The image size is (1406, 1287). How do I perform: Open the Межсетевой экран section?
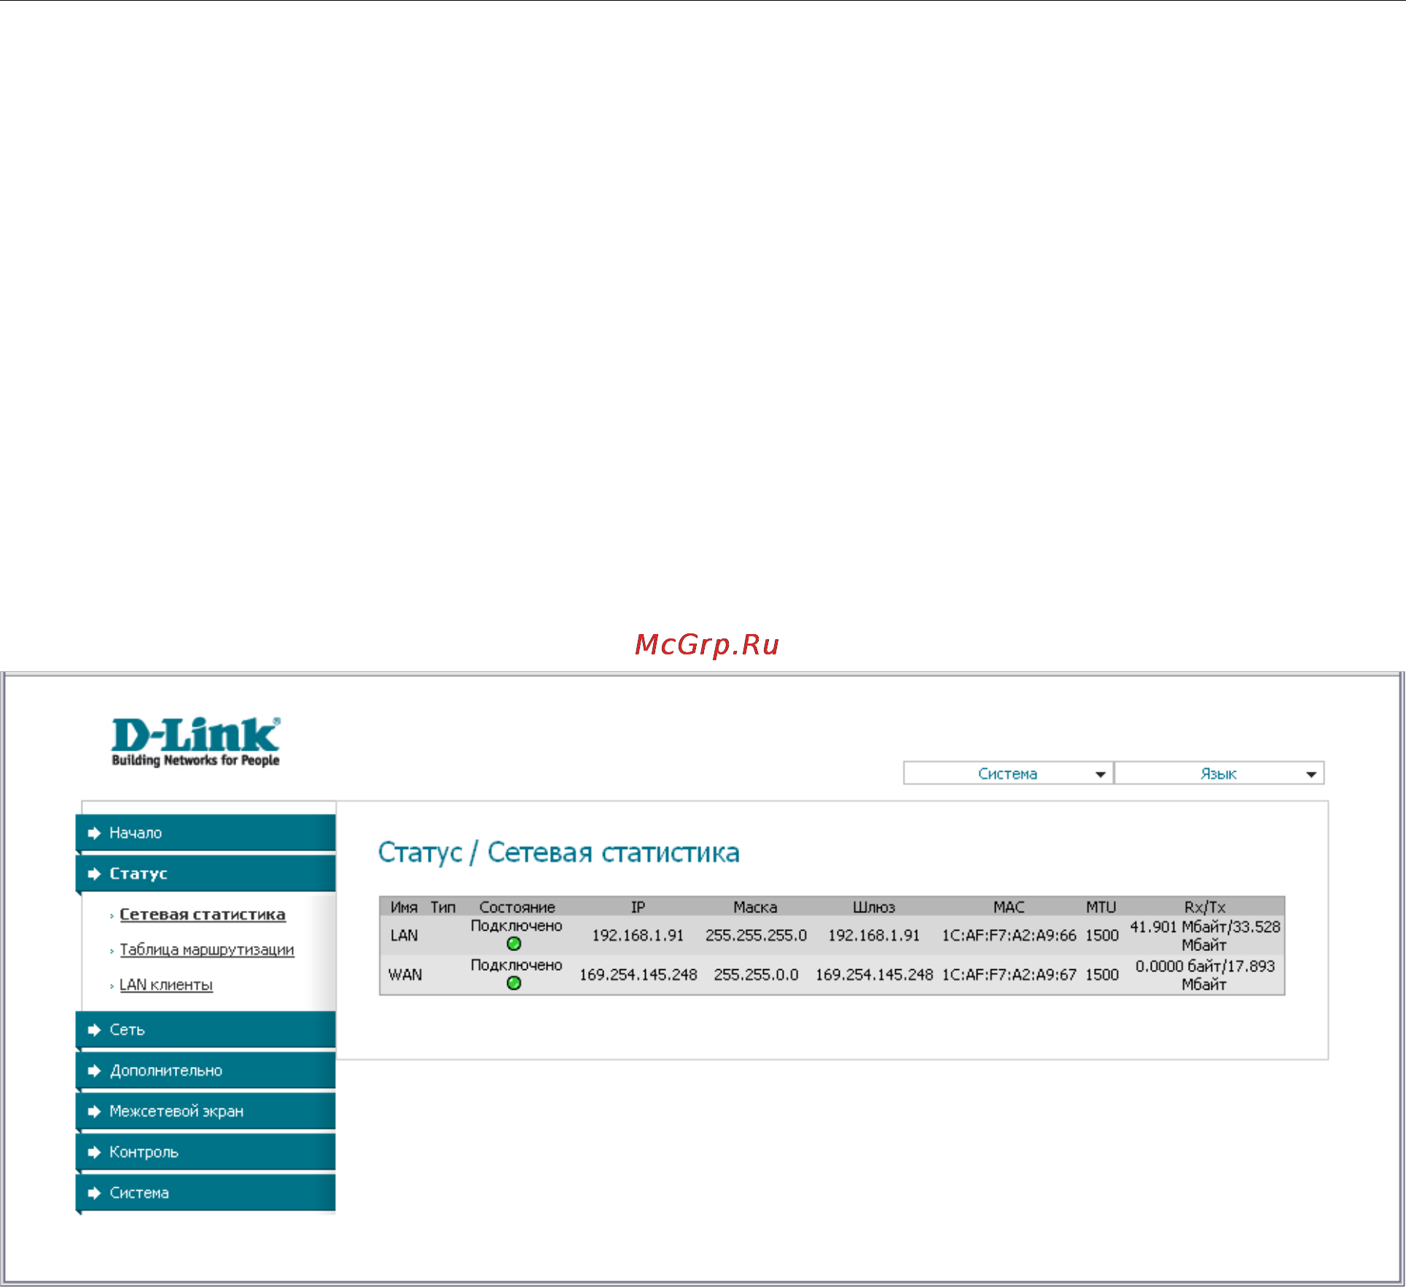click(206, 1111)
